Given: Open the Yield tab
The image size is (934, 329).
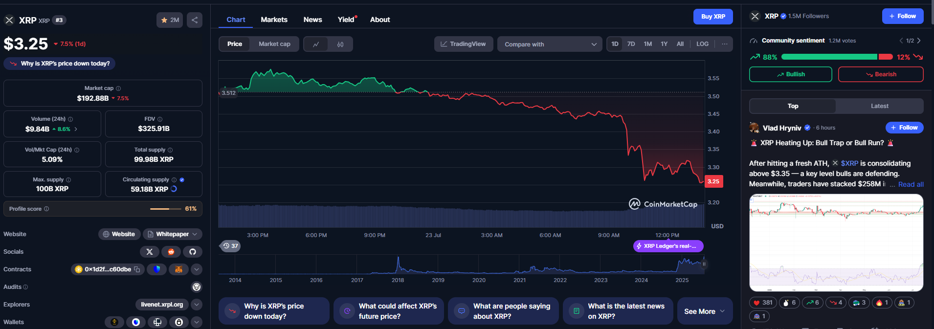Looking at the screenshot, I should pyautogui.click(x=346, y=20).
